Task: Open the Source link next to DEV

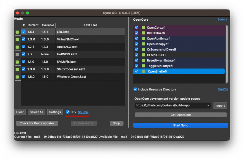Action: [83, 112]
